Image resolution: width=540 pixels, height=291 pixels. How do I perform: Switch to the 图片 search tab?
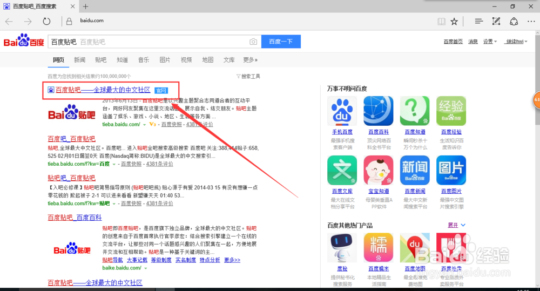165,60
